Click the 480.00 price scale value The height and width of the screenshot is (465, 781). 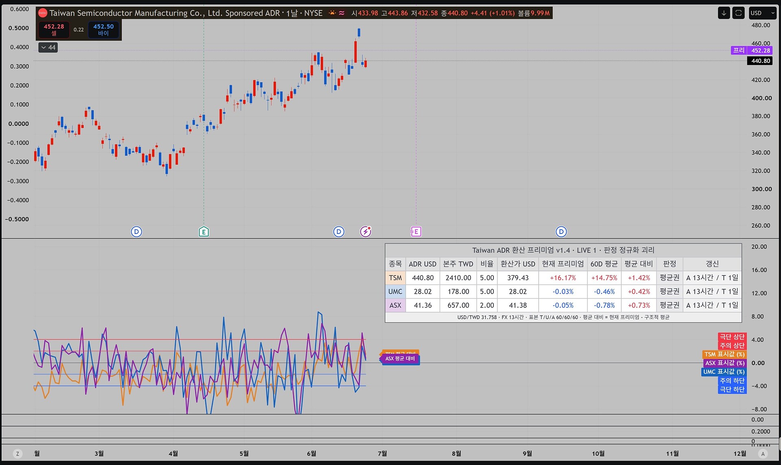[761, 25]
